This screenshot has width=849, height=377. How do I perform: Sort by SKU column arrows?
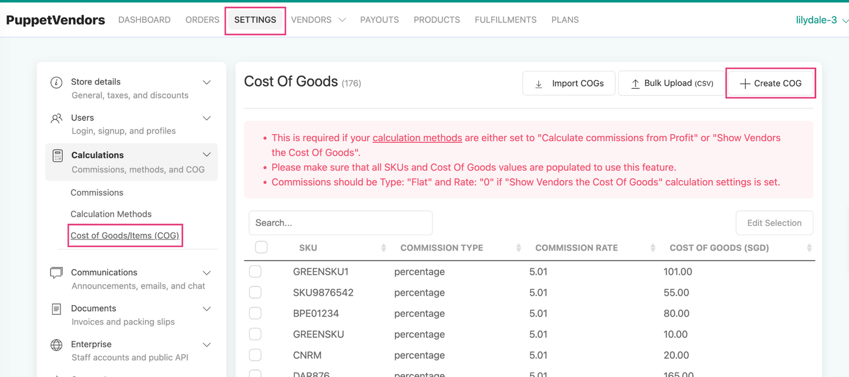tap(384, 248)
